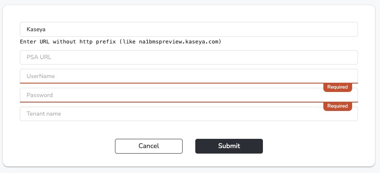The image size is (380, 173).
Task: Open the Kaseya selection field
Action: pos(189,29)
